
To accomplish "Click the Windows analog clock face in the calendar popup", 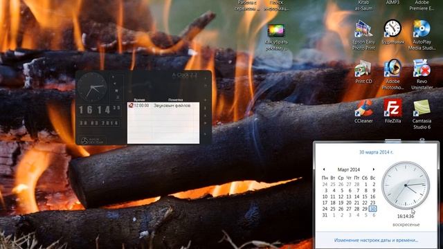I will 406,185.
